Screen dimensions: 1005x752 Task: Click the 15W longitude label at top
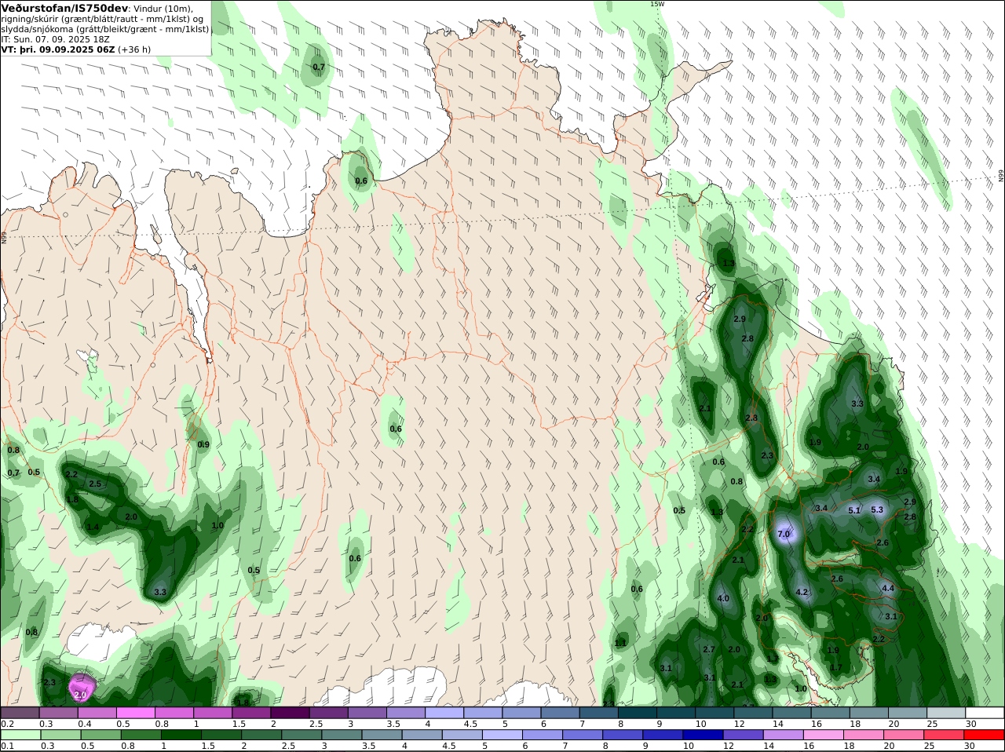tap(656, 4)
